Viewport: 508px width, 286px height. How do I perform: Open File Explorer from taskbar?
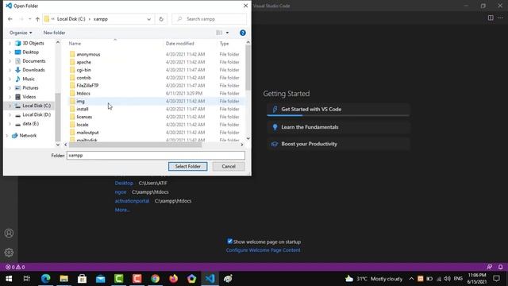63,279
